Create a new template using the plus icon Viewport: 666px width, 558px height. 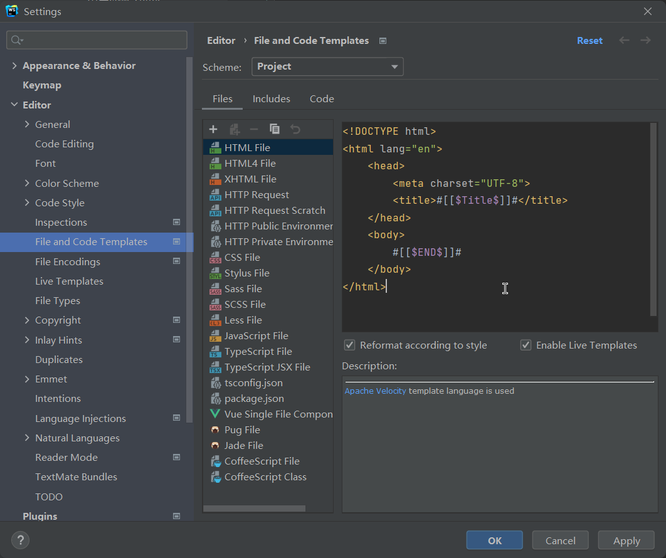click(213, 129)
